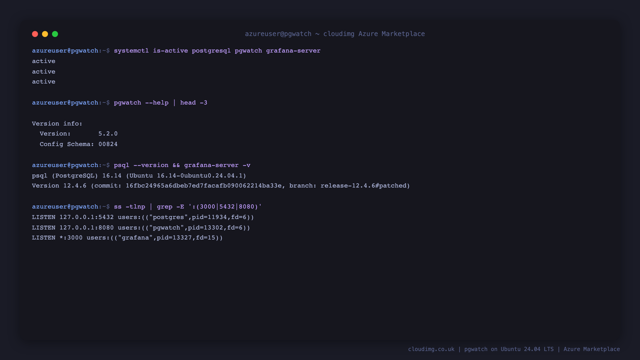The image size is (640, 360).
Task: Click the 'psql (PostgreSQL) 16.14' output line
Action: (139, 175)
